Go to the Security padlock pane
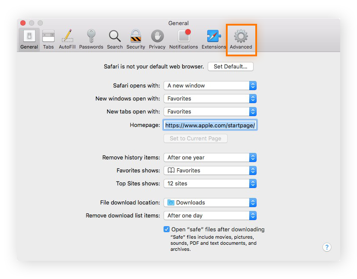Image resolution: width=357 pixels, height=279 pixels. point(136,40)
